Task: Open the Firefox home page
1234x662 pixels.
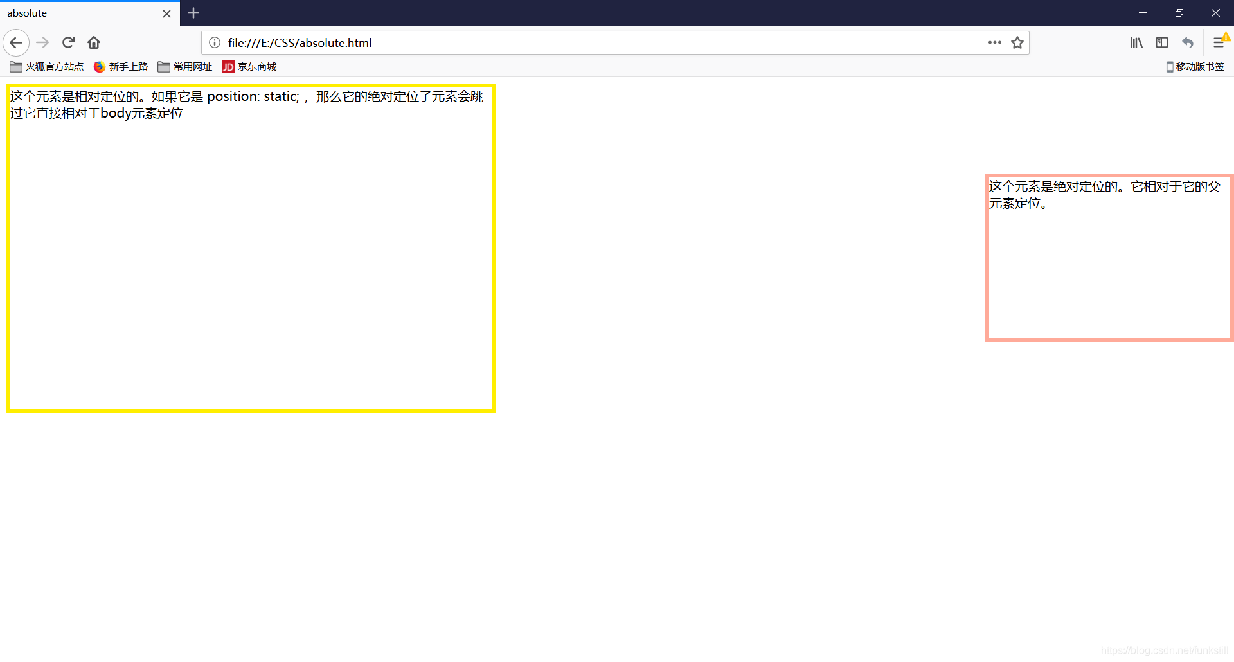Action: click(94, 43)
